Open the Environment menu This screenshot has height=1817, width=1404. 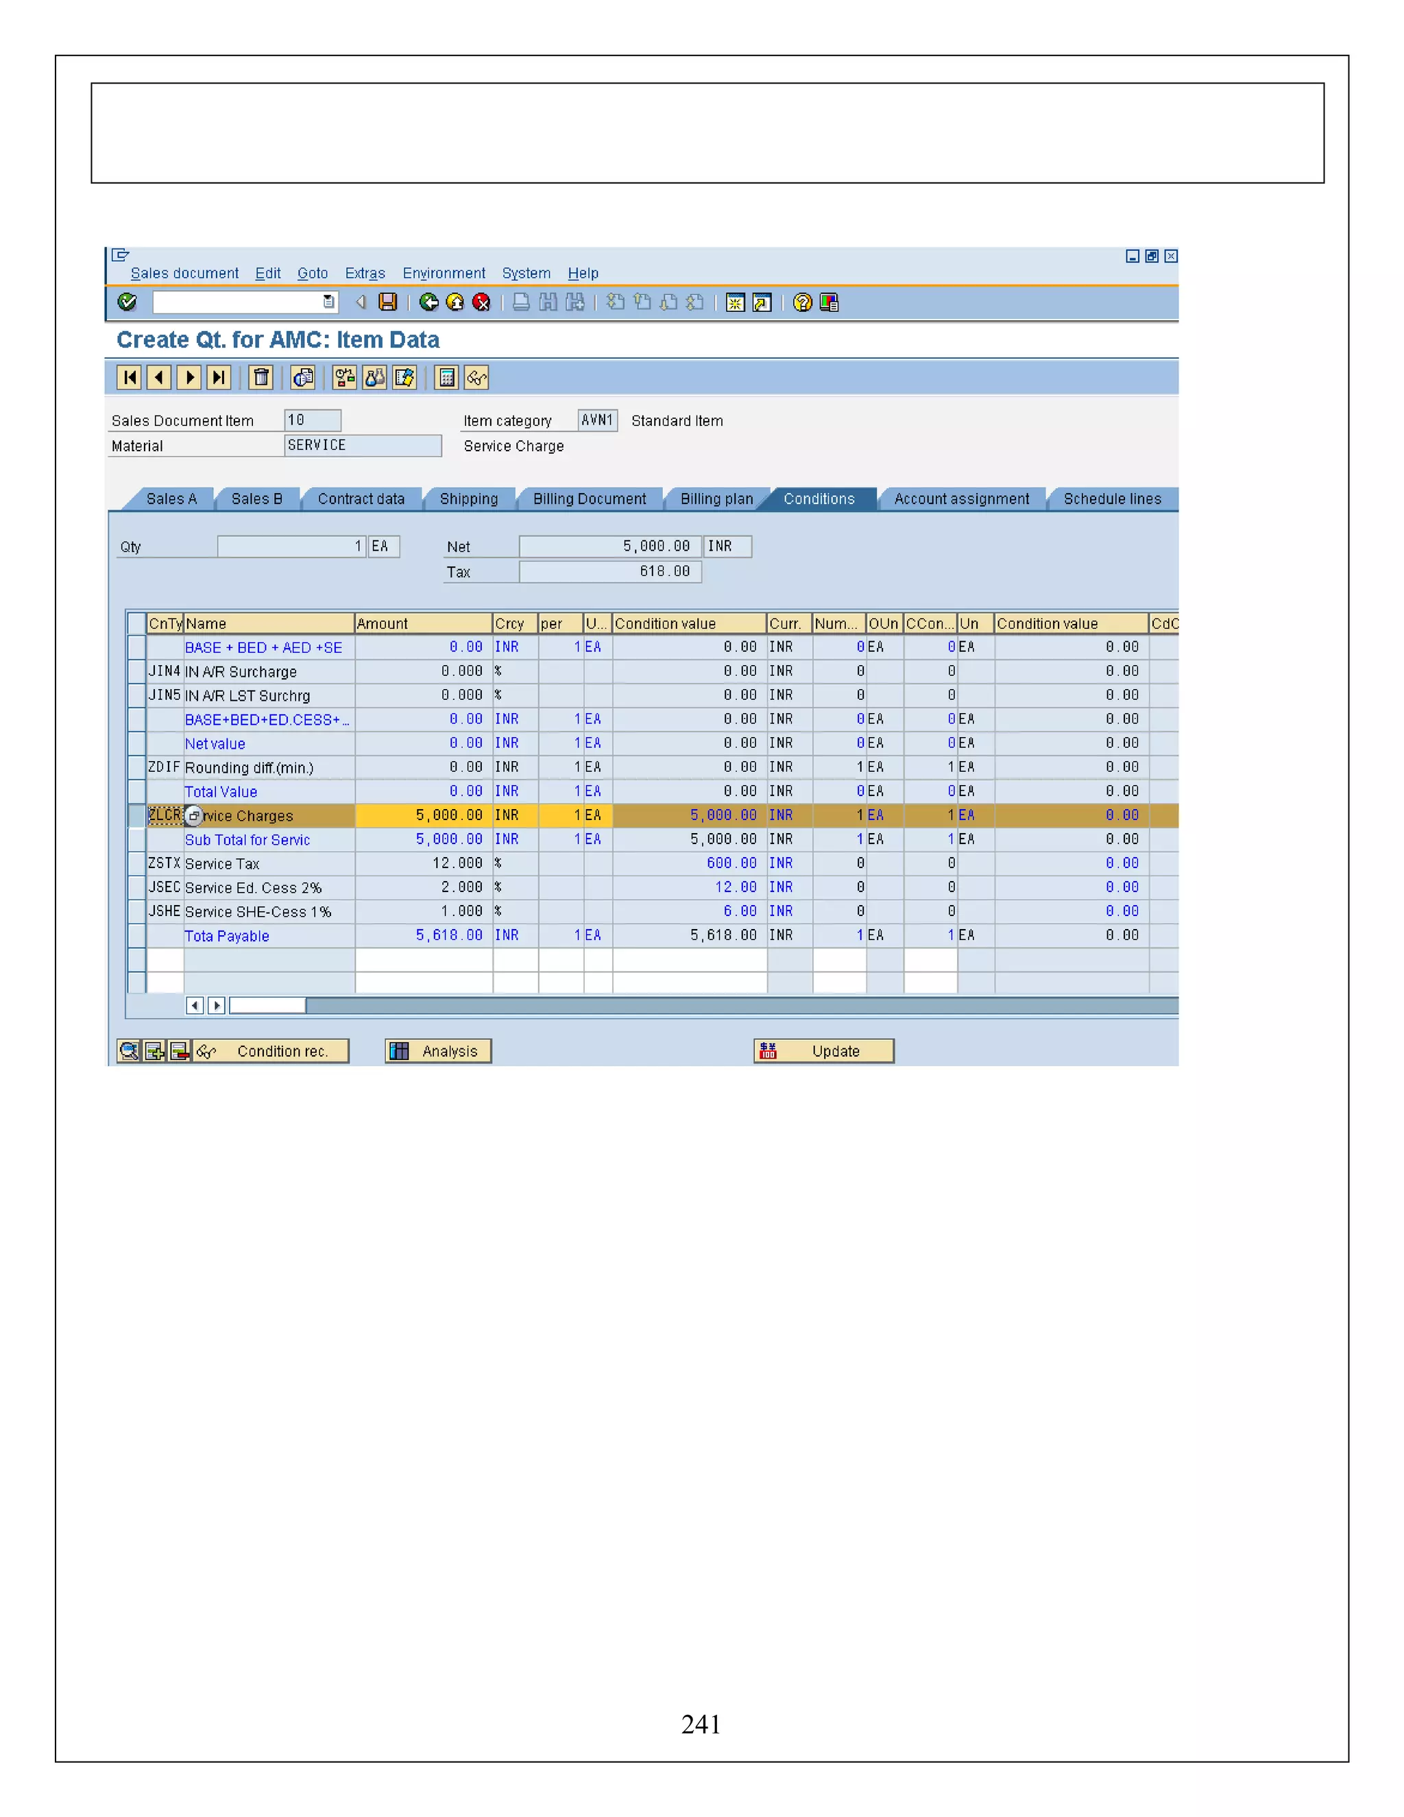[444, 273]
